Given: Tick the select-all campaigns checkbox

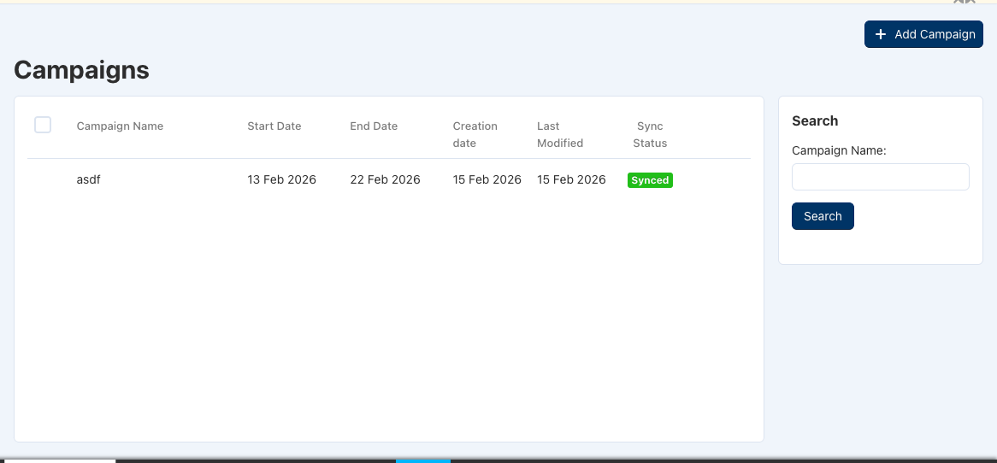Looking at the screenshot, I should click(x=43, y=126).
